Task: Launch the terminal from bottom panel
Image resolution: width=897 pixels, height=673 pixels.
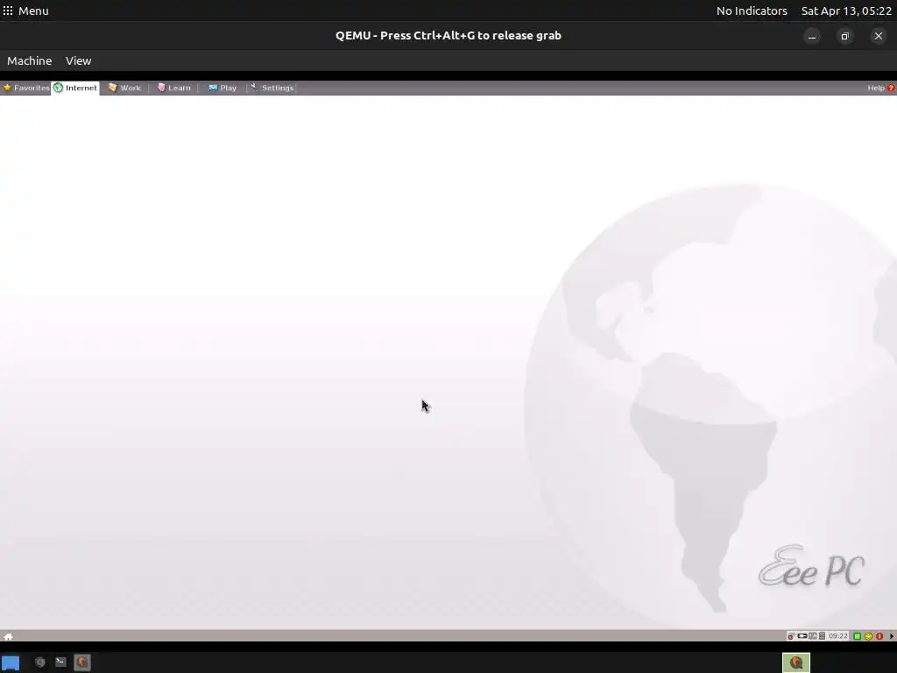Action: (60, 662)
